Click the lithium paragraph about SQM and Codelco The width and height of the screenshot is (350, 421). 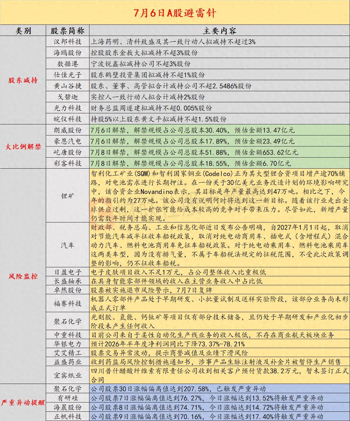pyautogui.click(x=220, y=196)
